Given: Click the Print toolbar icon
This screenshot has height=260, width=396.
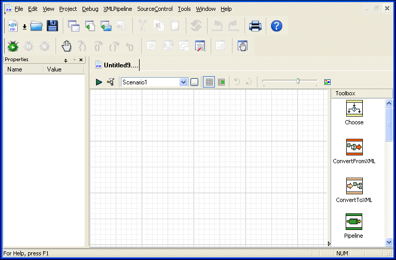Looking at the screenshot, I should (255, 26).
